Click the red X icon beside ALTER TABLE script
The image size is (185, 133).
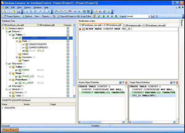(x=80, y=29)
